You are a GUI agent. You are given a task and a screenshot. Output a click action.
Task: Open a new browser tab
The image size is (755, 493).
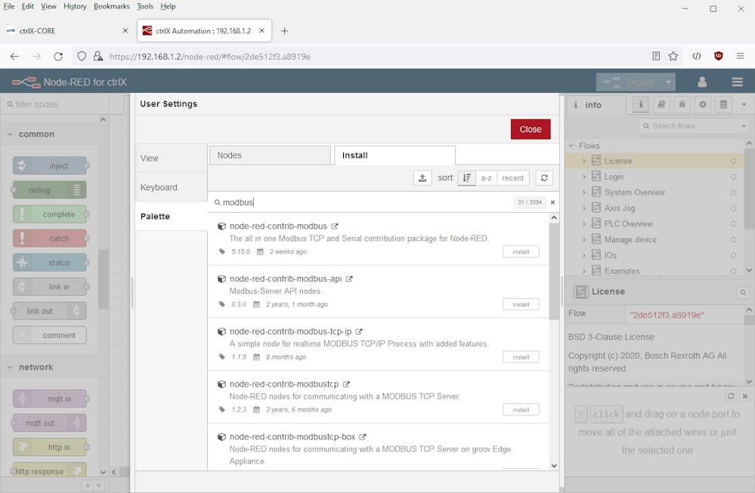pos(285,31)
